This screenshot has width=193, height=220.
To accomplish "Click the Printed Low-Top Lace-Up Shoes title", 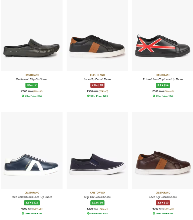I will tap(163, 79).
